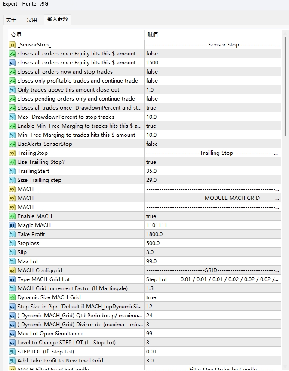Click the icon beside Max Lot

(x=12, y=261)
